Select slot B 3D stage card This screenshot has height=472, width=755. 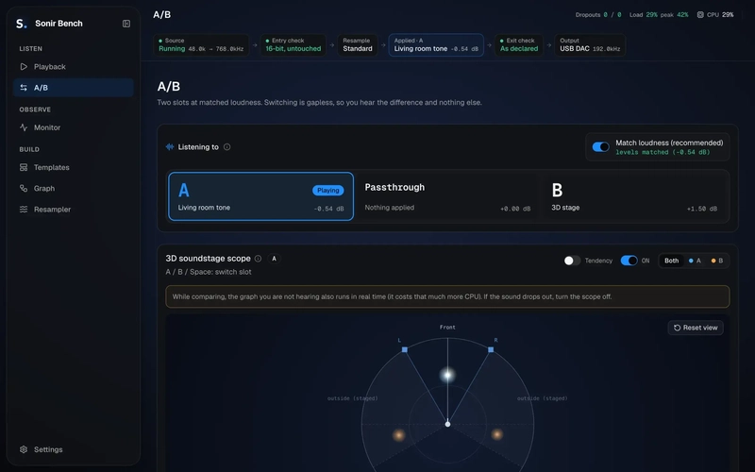point(634,196)
